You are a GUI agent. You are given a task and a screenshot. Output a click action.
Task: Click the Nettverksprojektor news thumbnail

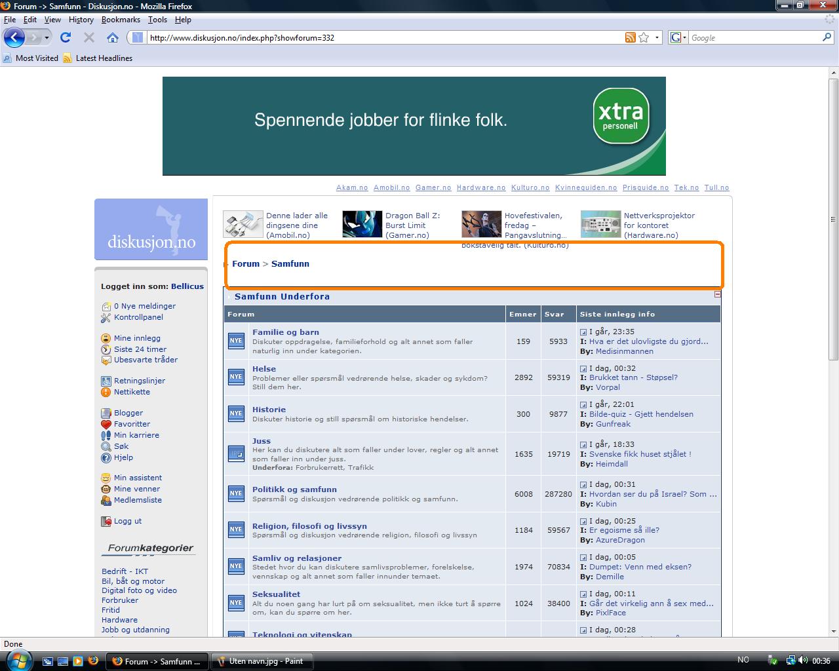601,224
